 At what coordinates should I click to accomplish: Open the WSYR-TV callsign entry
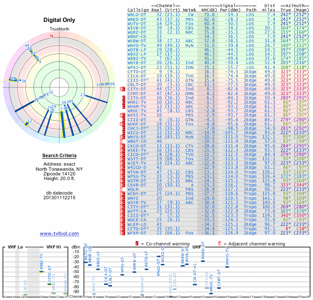(137, 202)
